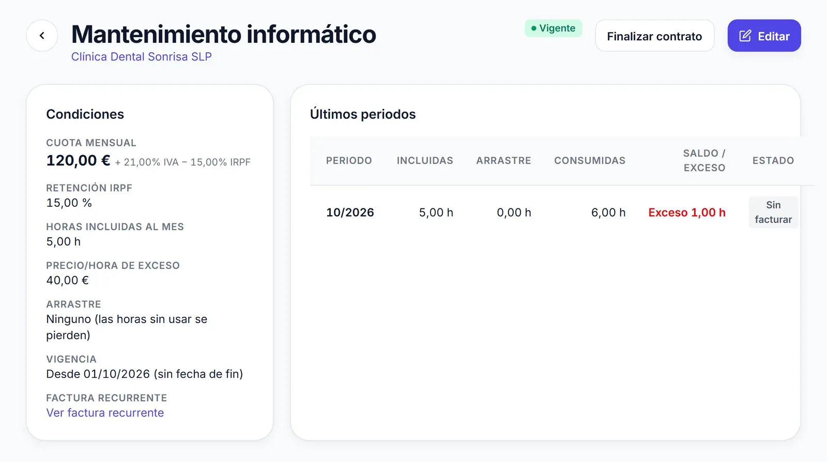Image resolution: width=827 pixels, height=462 pixels.
Task: Click the CONSUMIDAS column header
Action: [590, 161]
